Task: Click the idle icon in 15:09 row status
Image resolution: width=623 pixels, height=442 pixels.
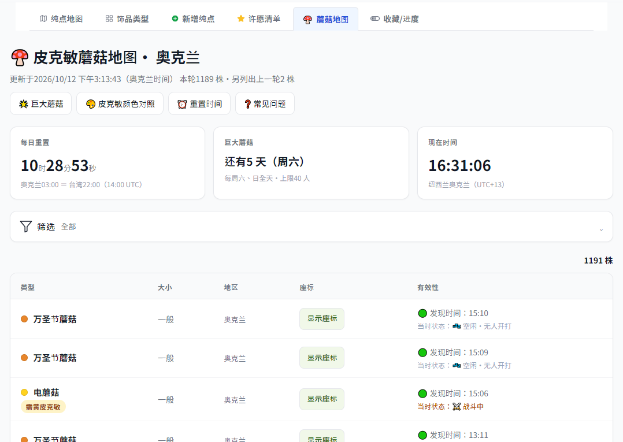Action: (457, 365)
